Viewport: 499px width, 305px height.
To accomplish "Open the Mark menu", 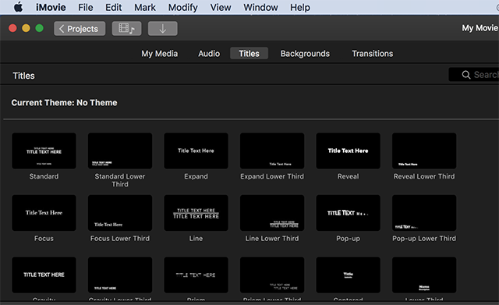I will pos(145,7).
